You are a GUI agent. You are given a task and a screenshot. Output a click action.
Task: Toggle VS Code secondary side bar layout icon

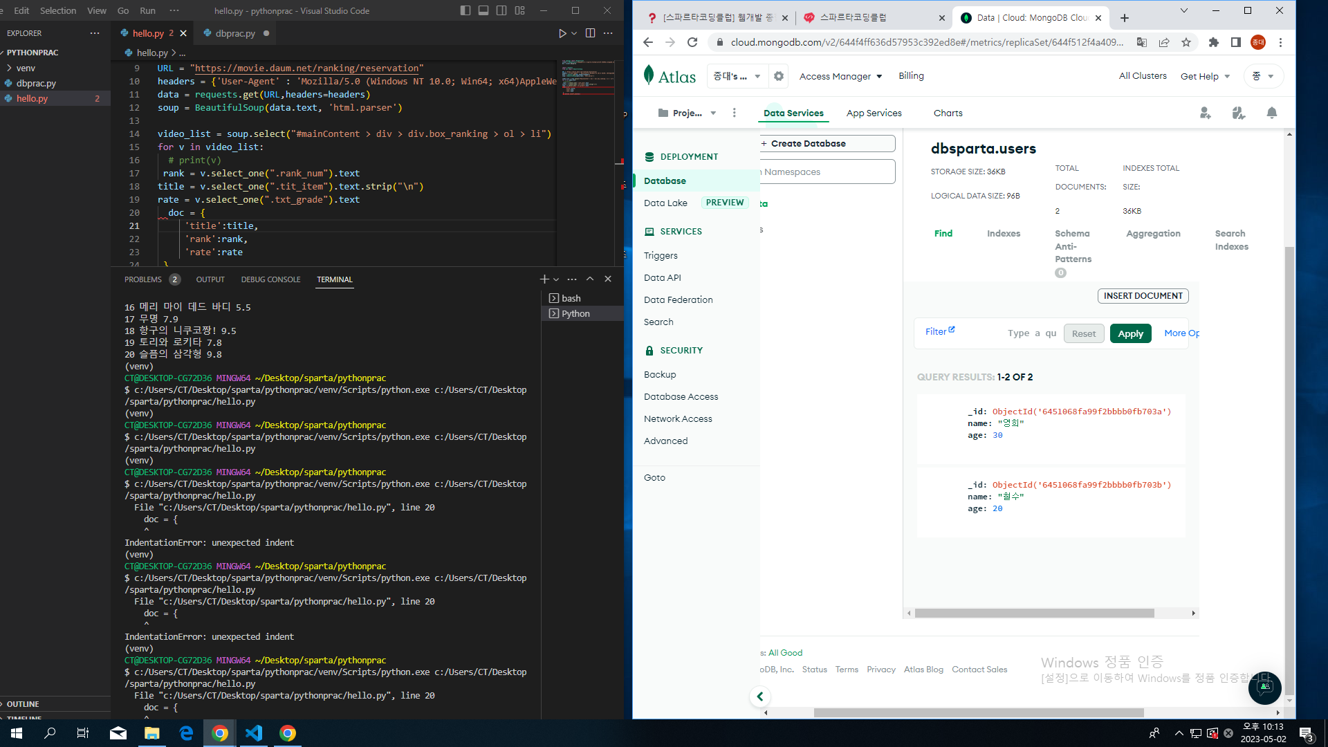coord(501,10)
